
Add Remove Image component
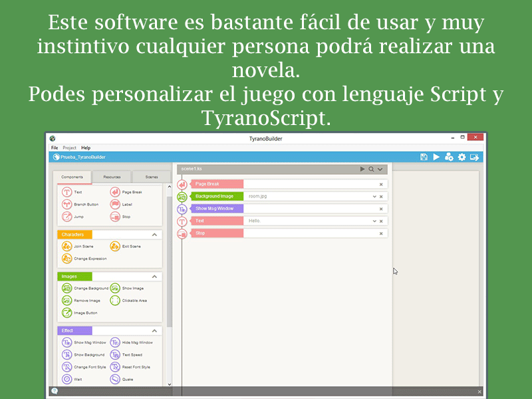click(x=80, y=301)
